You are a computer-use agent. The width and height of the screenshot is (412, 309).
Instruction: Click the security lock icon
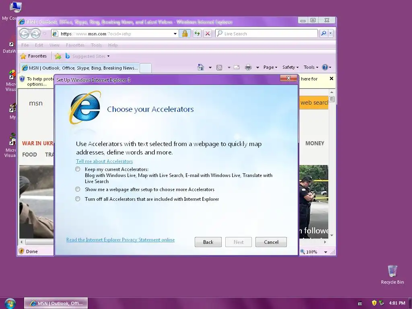point(185,33)
